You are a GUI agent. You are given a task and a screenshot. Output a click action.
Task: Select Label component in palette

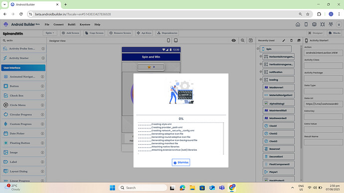(23, 162)
